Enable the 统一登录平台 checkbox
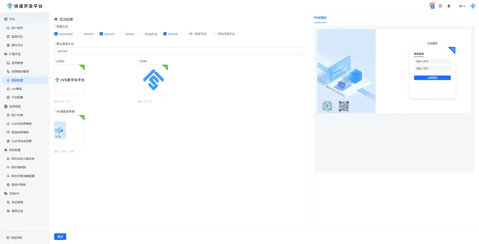 (186, 34)
